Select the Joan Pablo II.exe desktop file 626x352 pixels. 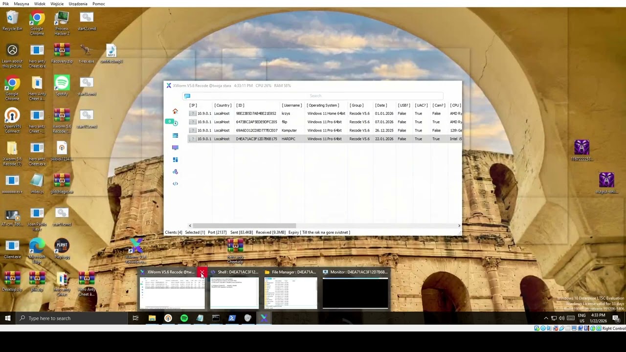tap(37, 219)
